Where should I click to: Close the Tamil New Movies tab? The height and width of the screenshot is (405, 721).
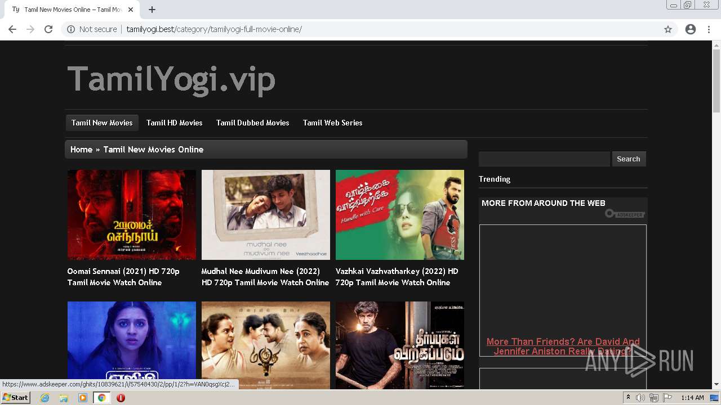point(131,10)
